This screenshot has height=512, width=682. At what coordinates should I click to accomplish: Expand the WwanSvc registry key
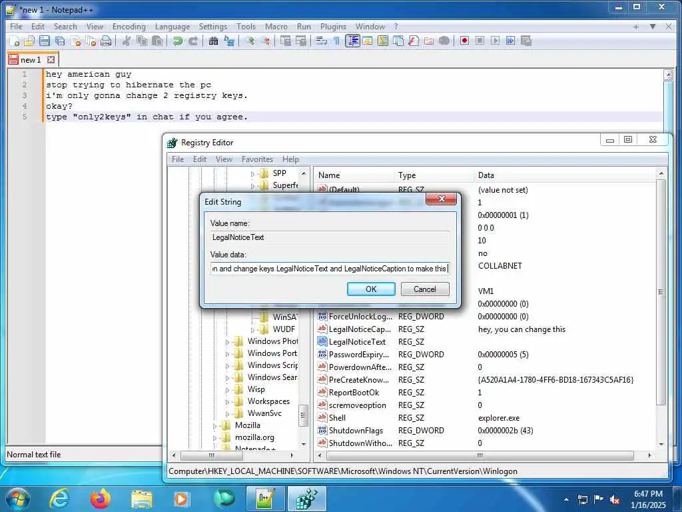tap(227, 413)
